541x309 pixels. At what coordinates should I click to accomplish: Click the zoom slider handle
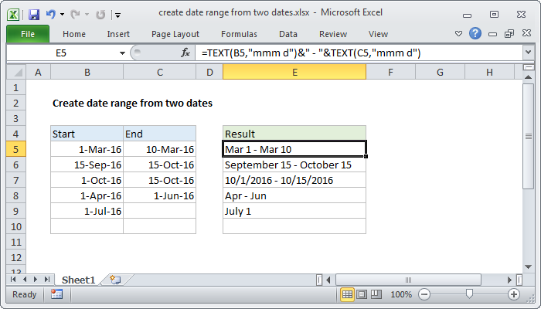469,294
